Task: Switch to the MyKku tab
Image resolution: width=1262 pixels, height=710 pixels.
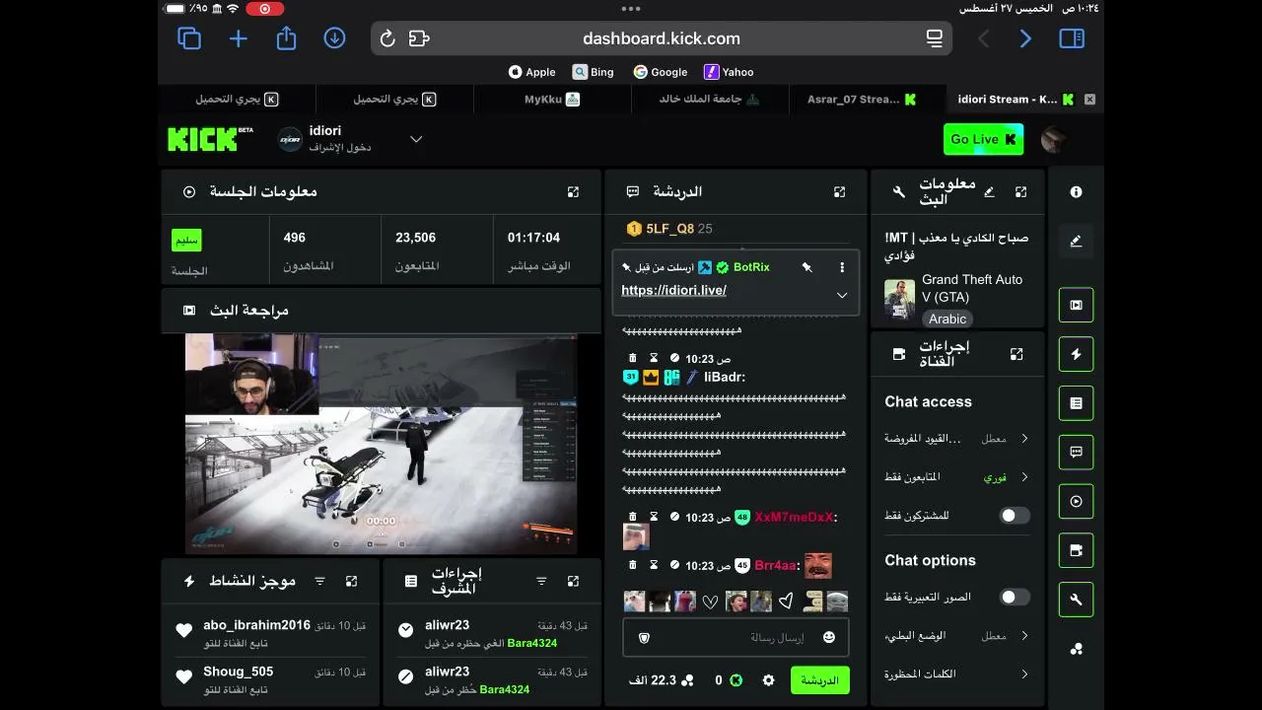Action: (552, 100)
